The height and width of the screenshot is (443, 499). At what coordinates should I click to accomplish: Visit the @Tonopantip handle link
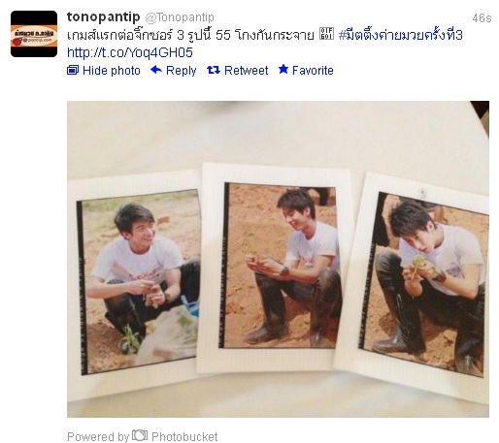tap(180, 17)
